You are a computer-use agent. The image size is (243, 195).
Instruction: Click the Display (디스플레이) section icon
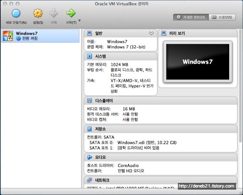89,101
